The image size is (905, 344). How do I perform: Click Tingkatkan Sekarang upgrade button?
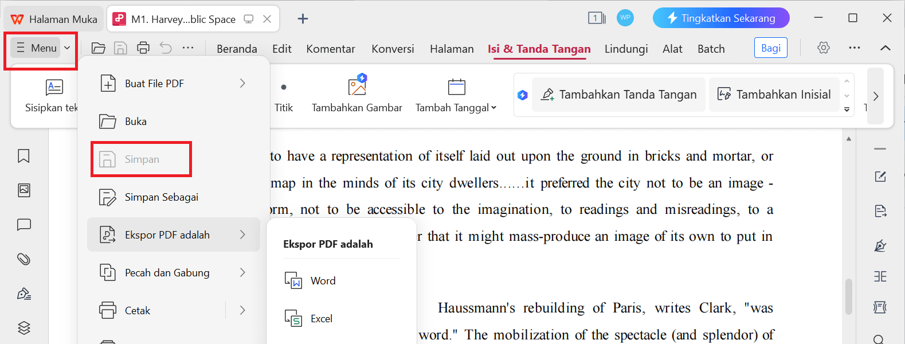pos(721,18)
